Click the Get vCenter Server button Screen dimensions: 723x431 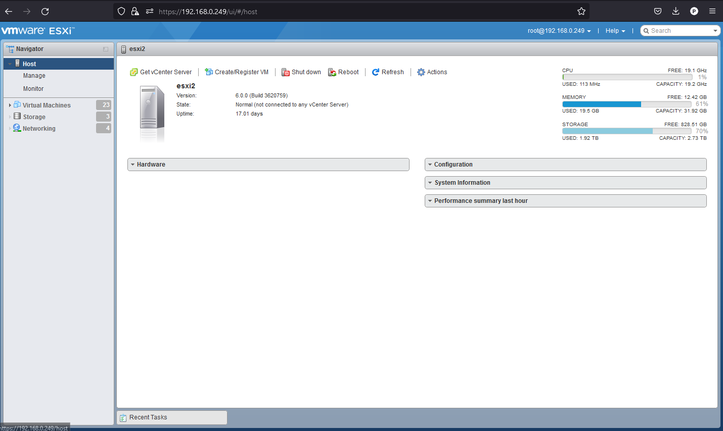coord(161,72)
